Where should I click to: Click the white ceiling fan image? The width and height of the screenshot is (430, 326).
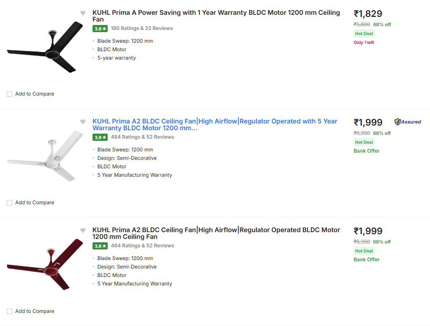coord(45,156)
